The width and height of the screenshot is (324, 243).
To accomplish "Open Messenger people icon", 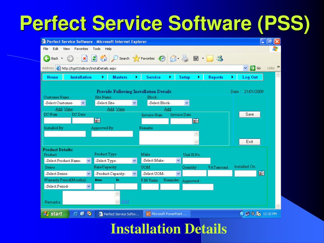I will (x=220, y=59).
